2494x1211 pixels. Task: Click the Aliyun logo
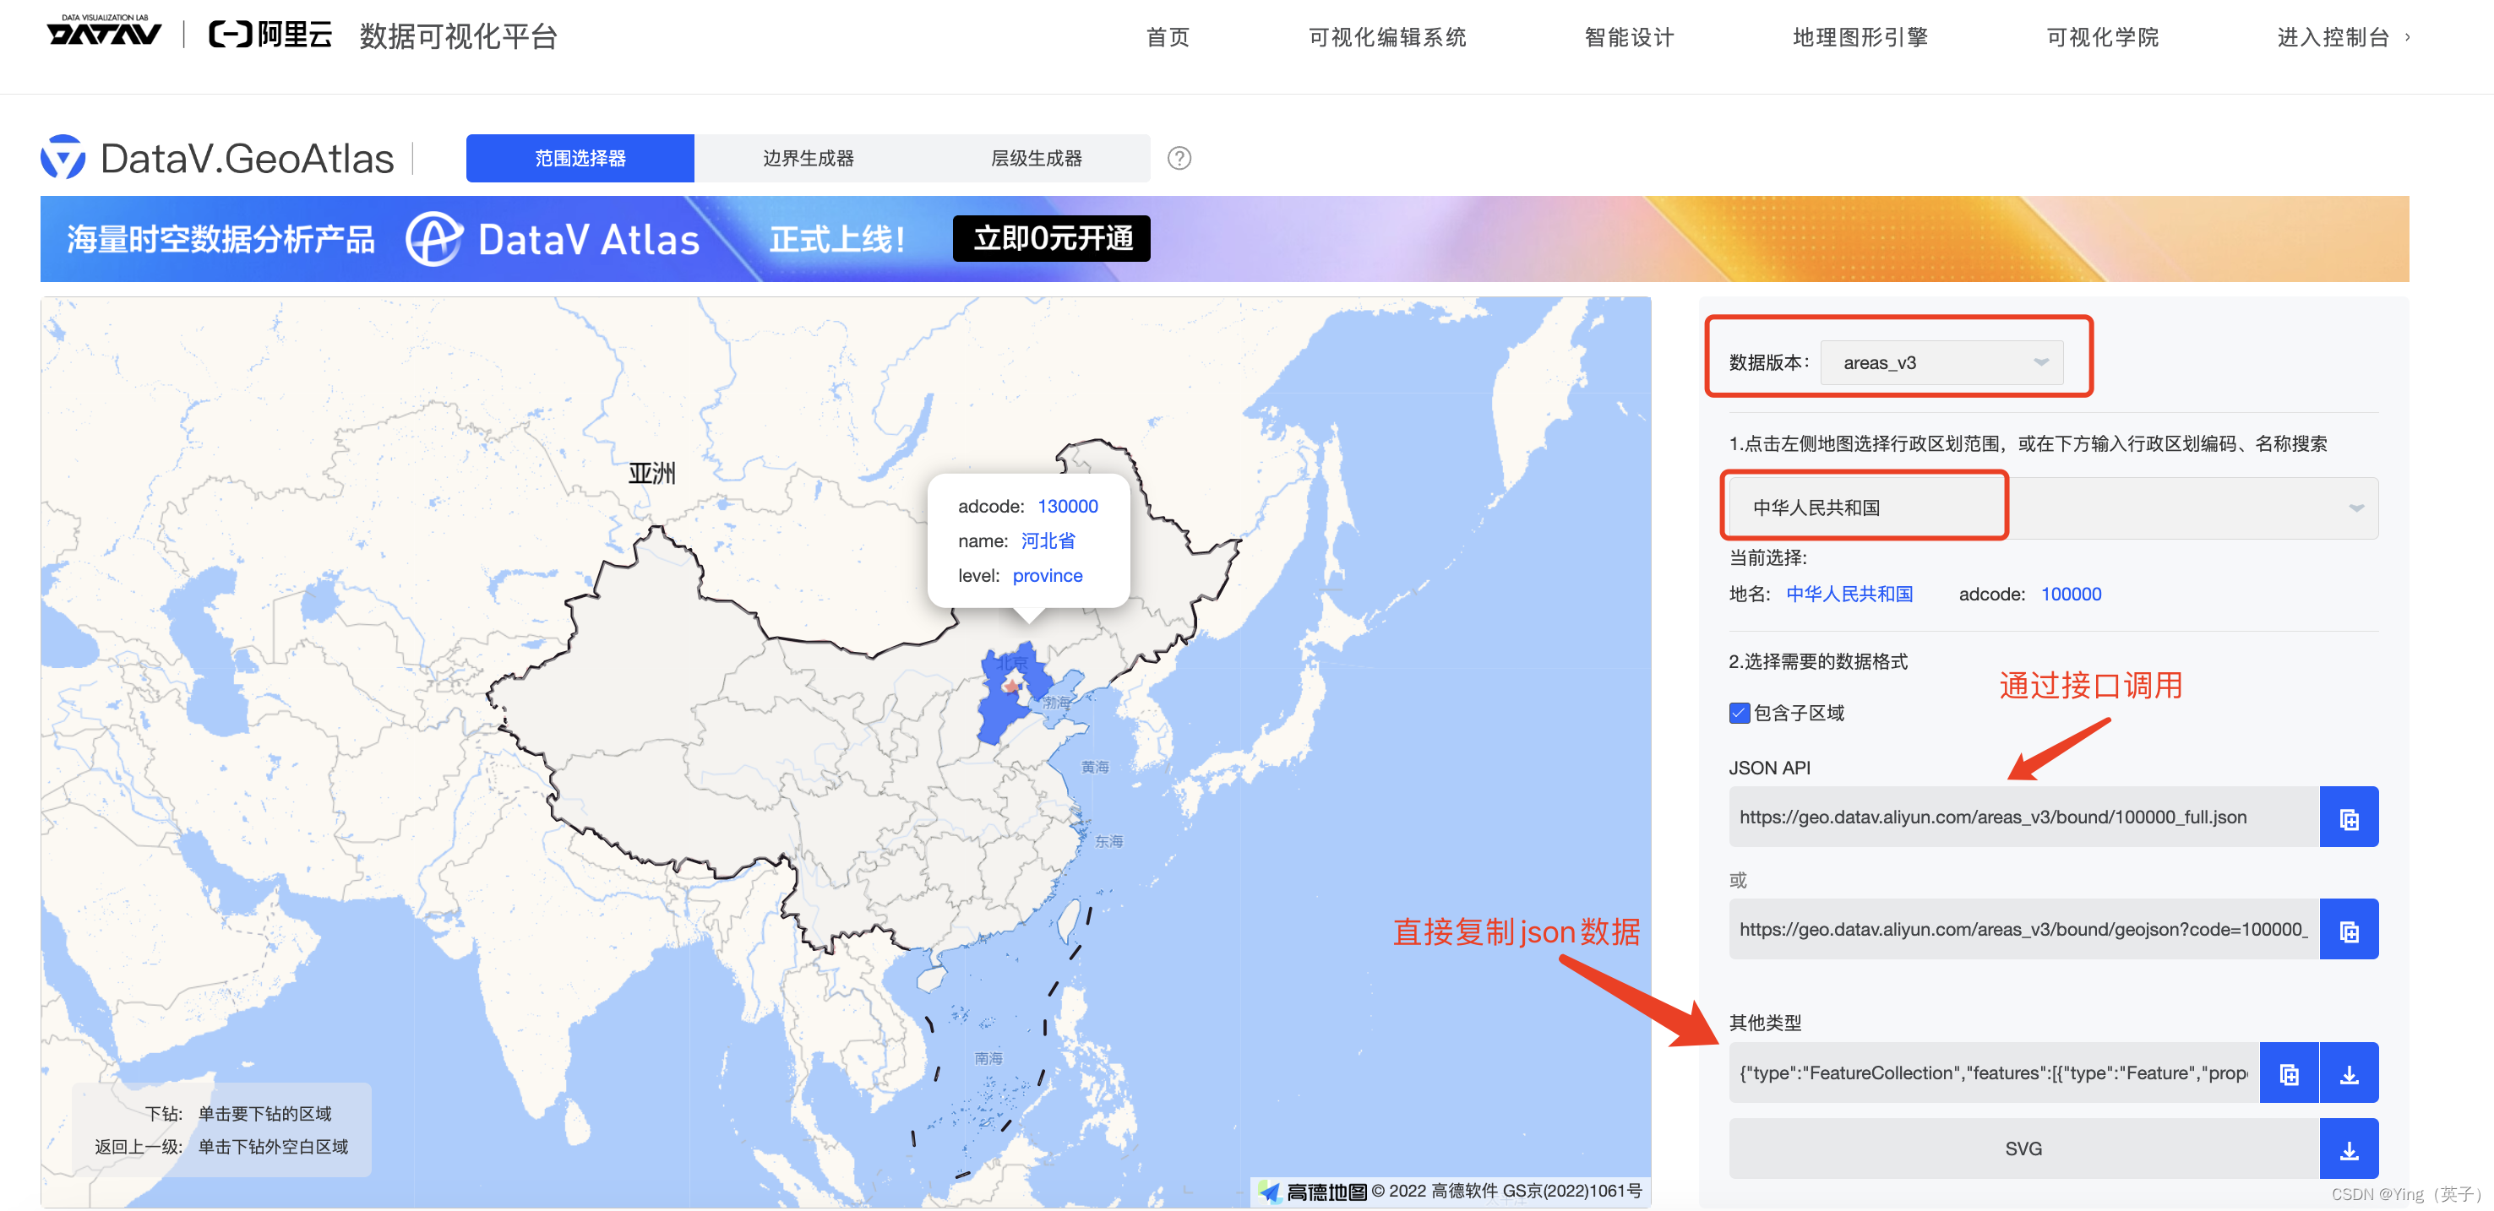pyautogui.click(x=270, y=35)
